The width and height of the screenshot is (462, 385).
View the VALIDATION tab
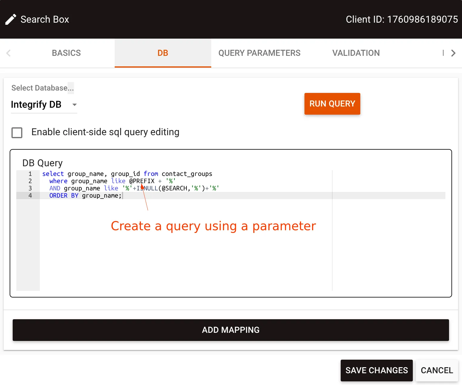(x=356, y=53)
